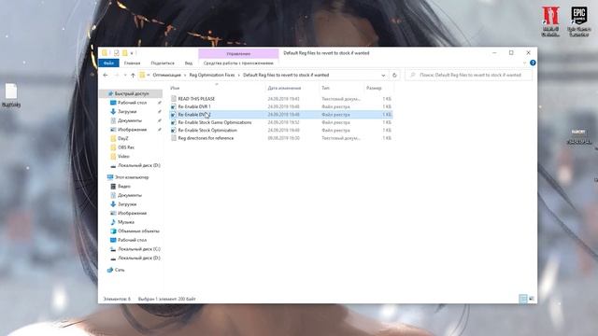Go up one folder level with Up arrow
This screenshot has height=336, width=598.
133,75
